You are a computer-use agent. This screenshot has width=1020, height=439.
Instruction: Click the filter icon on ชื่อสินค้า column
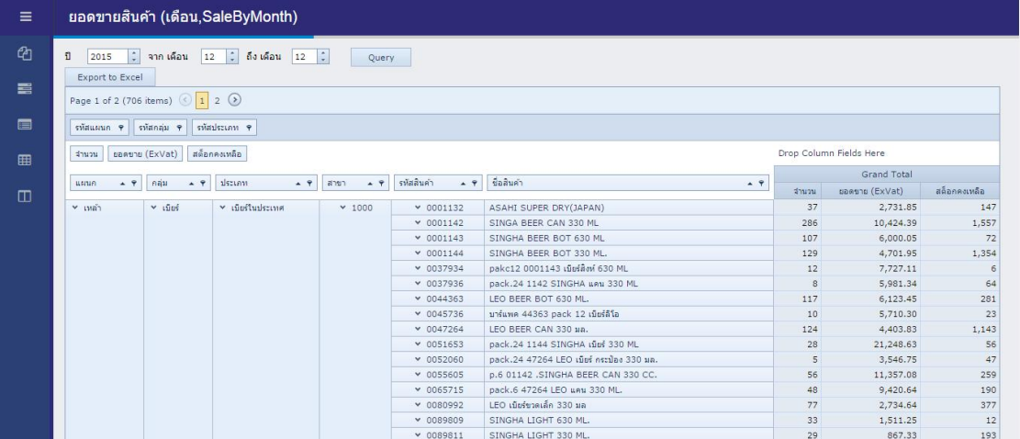coord(759,183)
